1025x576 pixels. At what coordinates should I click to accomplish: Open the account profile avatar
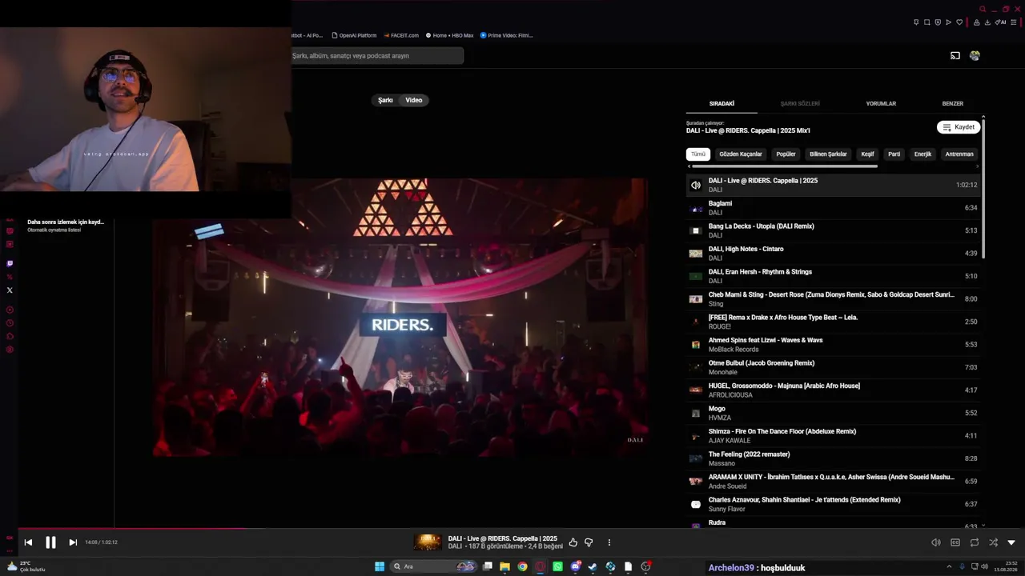tap(975, 56)
